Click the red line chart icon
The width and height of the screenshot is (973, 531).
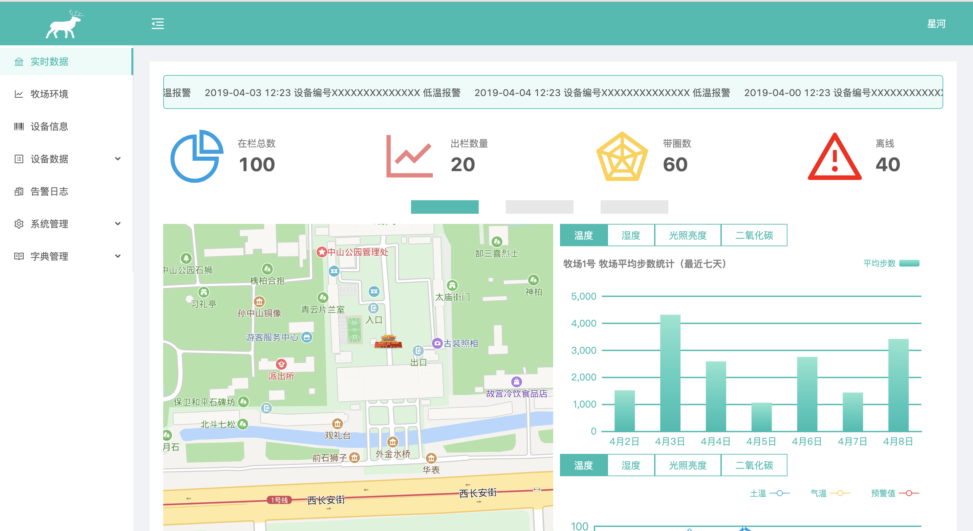click(409, 156)
